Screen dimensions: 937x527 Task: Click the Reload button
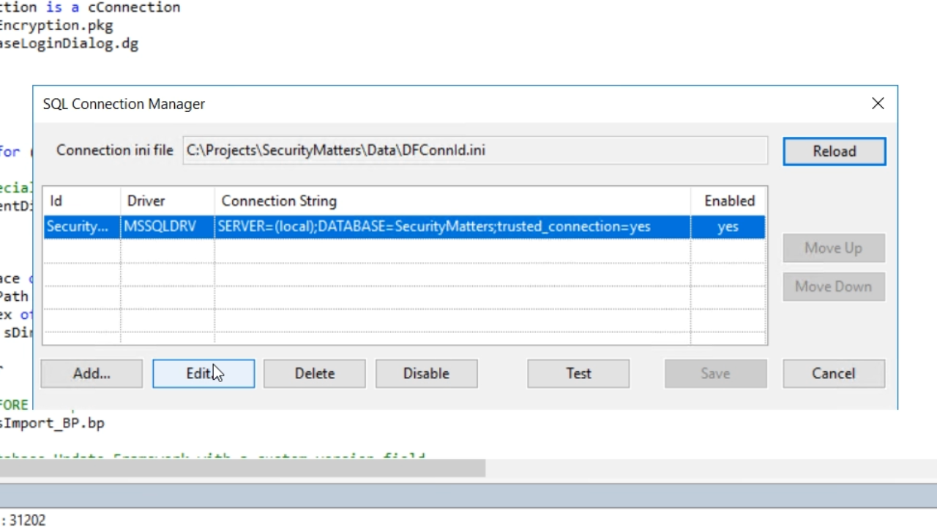[834, 152]
